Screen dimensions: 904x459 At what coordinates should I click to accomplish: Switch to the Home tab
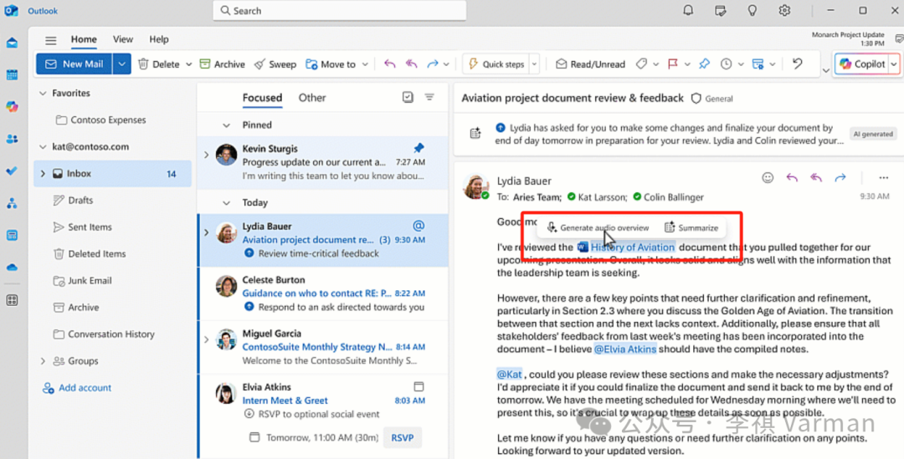click(84, 39)
